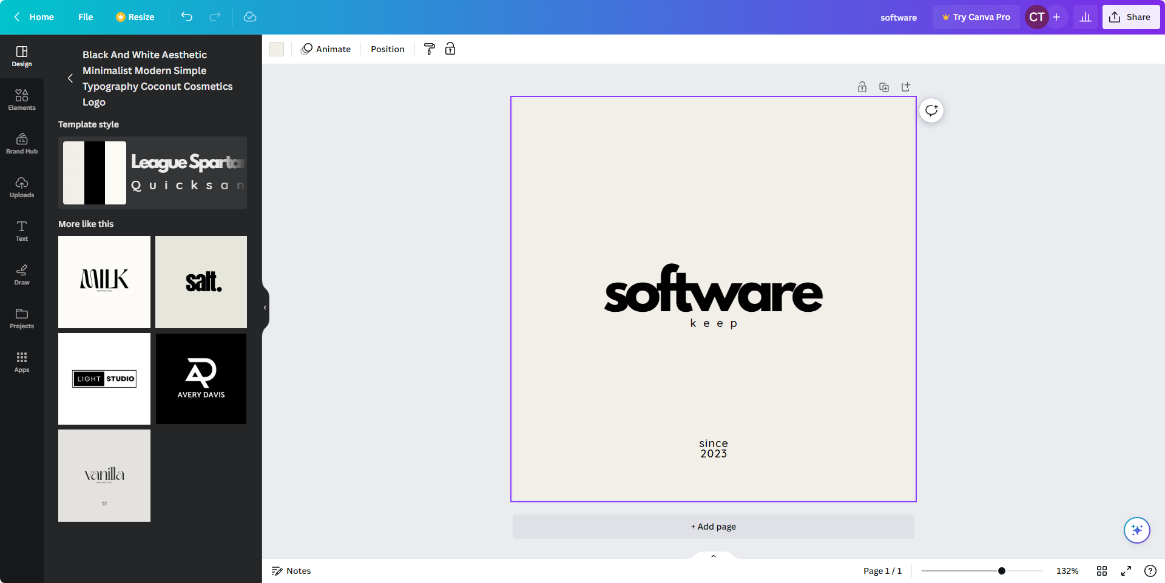Redo the last action
The image size is (1165, 583).
click(x=215, y=17)
